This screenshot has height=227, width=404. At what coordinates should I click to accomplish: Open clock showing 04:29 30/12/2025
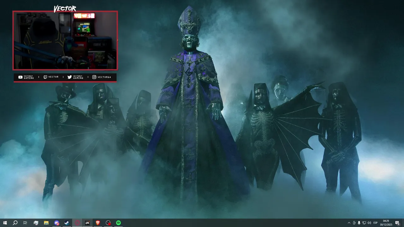[386, 223]
